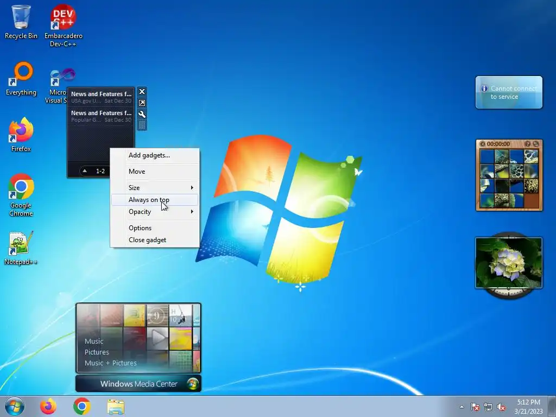Shuffle the puzzle with the solve/shuffle icon

(x=535, y=143)
